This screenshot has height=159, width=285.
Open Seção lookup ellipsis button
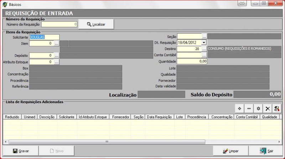point(204,36)
